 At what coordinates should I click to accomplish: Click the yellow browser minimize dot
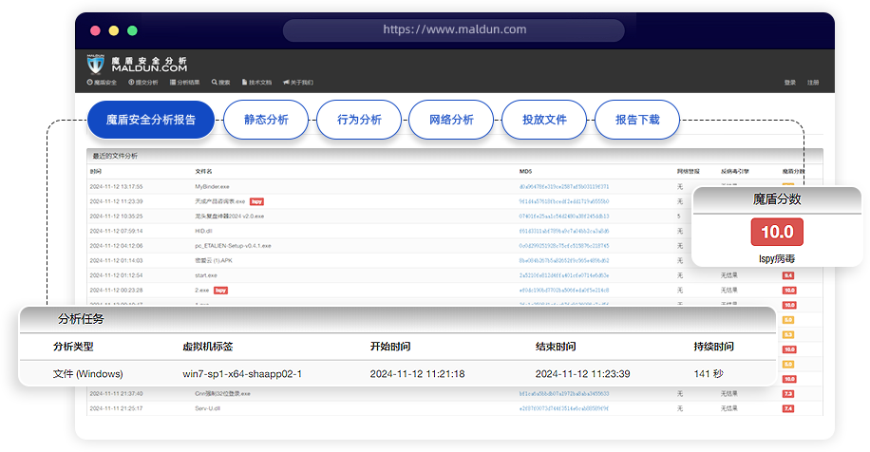tap(114, 30)
